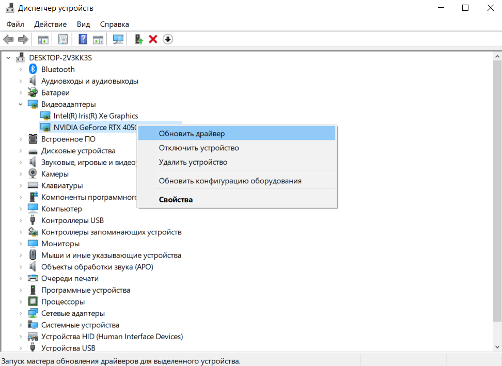Click the show/hide console tree toolbar icon

(43, 40)
